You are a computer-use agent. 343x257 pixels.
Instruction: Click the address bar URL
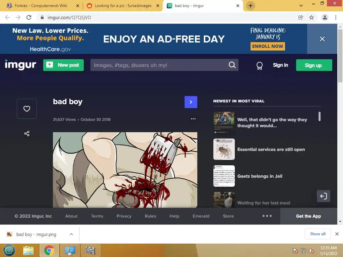pyautogui.click(x=69, y=17)
